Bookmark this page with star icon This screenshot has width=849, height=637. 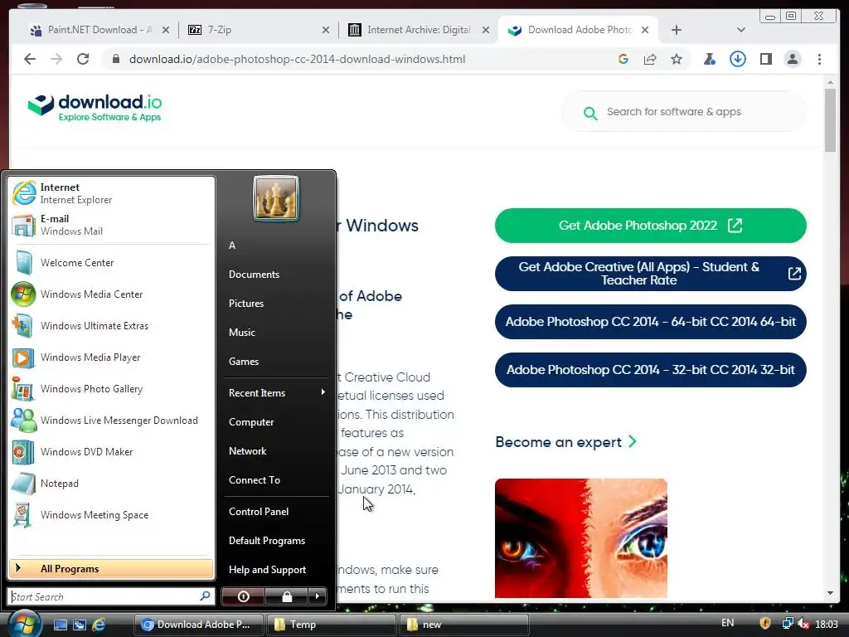(x=677, y=59)
